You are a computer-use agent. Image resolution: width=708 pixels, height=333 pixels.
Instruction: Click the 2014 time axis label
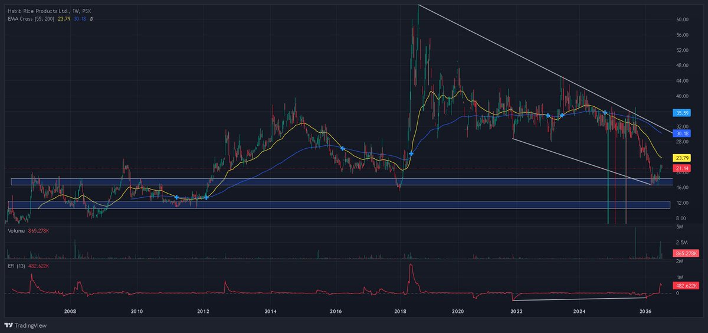pos(271,311)
